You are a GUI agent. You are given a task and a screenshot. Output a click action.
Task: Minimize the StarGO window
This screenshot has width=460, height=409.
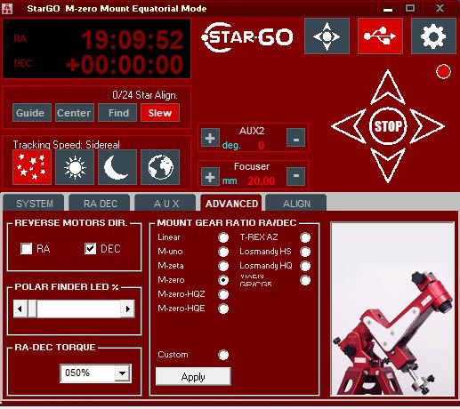tap(388, 8)
